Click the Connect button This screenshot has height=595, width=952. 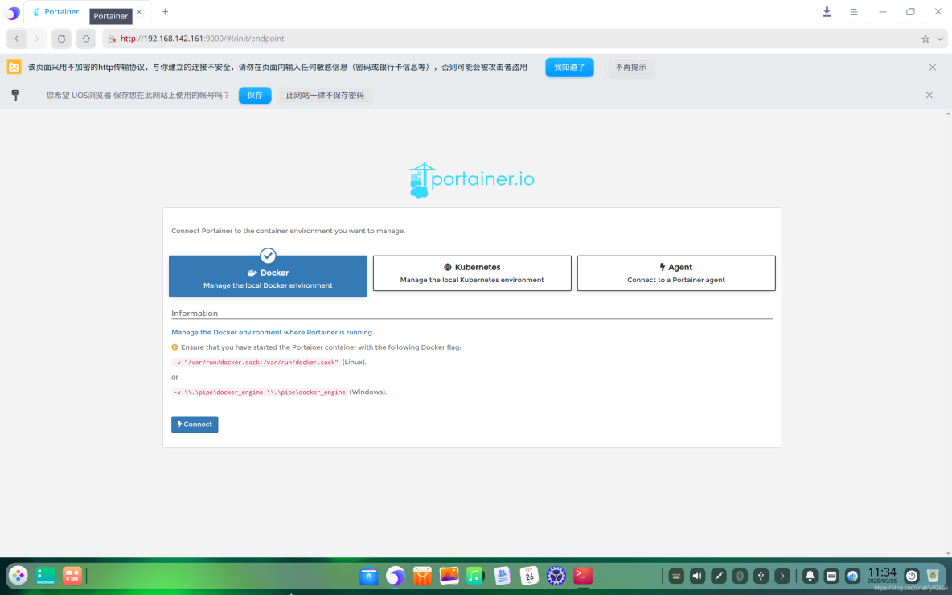pyautogui.click(x=195, y=424)
